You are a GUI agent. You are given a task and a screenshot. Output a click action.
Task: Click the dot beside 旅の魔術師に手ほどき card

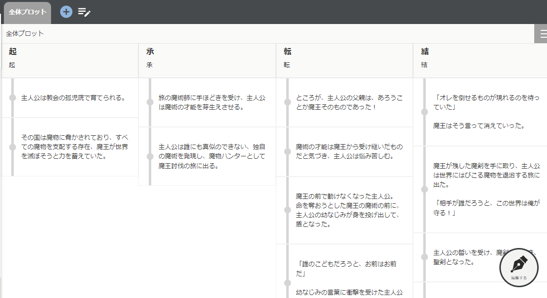pyautogui.click(x=150, y=102)
